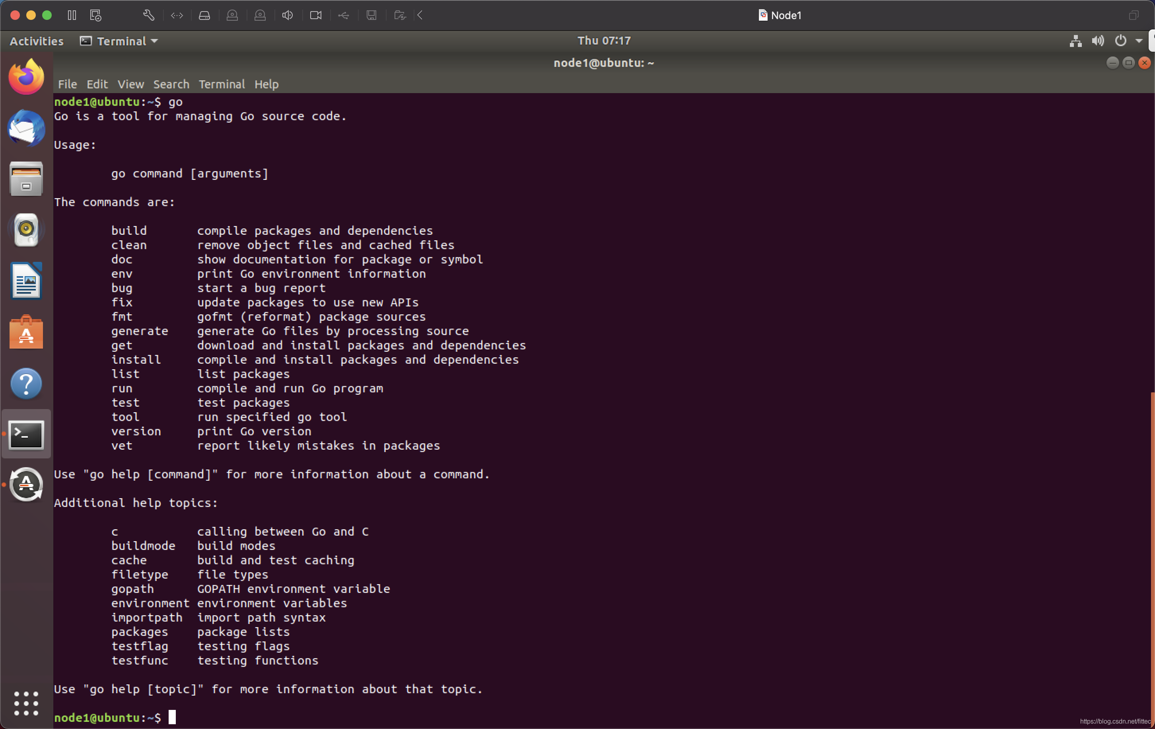Click the Thu 07:17 clock
Image resolution: width=1155 pixels, height=729 pixels.
click(604, 41)
